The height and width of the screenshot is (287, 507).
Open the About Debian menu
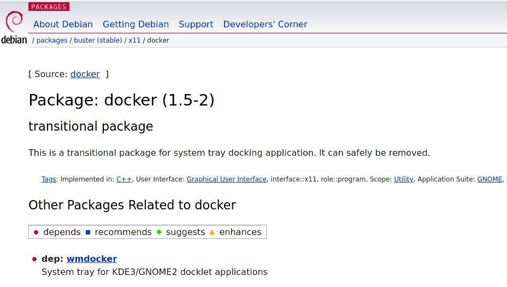(63, 24)
